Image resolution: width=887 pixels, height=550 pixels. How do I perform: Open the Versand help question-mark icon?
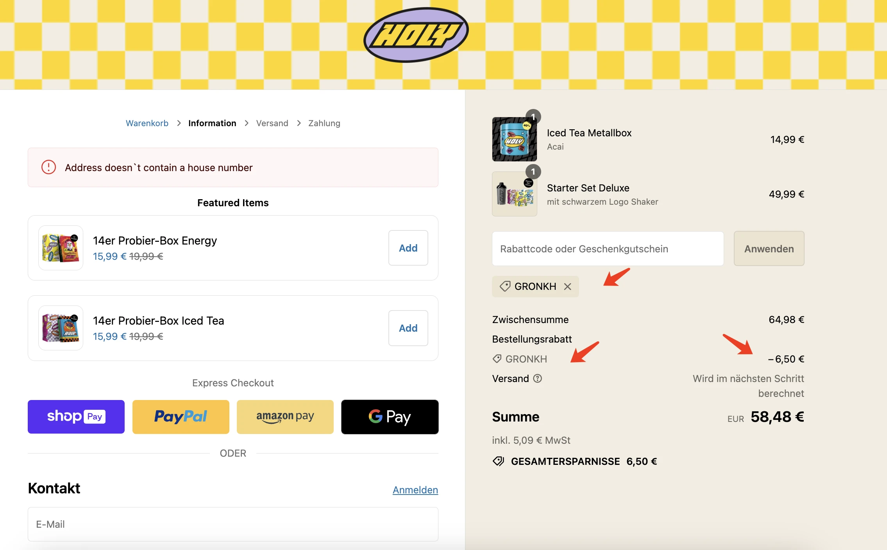tap(538, 379)
